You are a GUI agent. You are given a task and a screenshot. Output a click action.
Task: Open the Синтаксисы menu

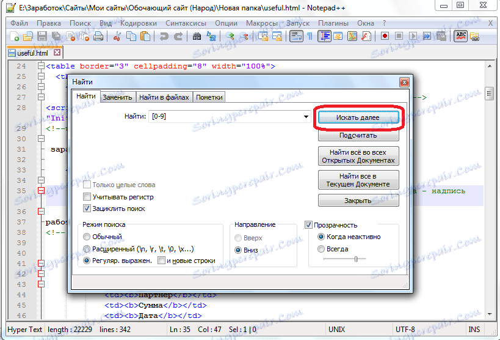tap(186, 23)
